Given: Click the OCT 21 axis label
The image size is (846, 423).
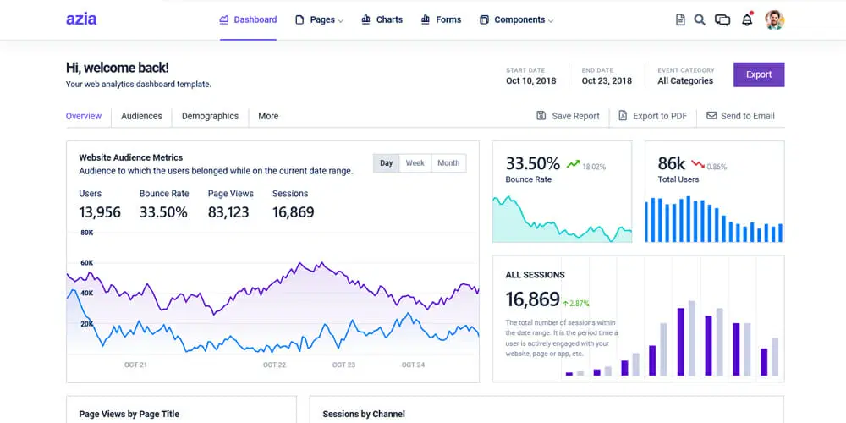Looking at the screenshot, I should 135,365.
